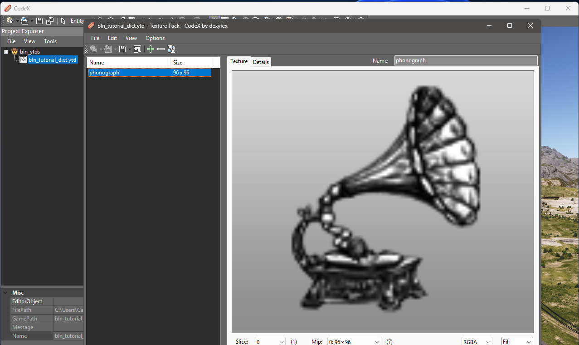This screenshot has height=345, width=579.
Task: Open the Options menu in Texture Pack window
Action: 155,38
